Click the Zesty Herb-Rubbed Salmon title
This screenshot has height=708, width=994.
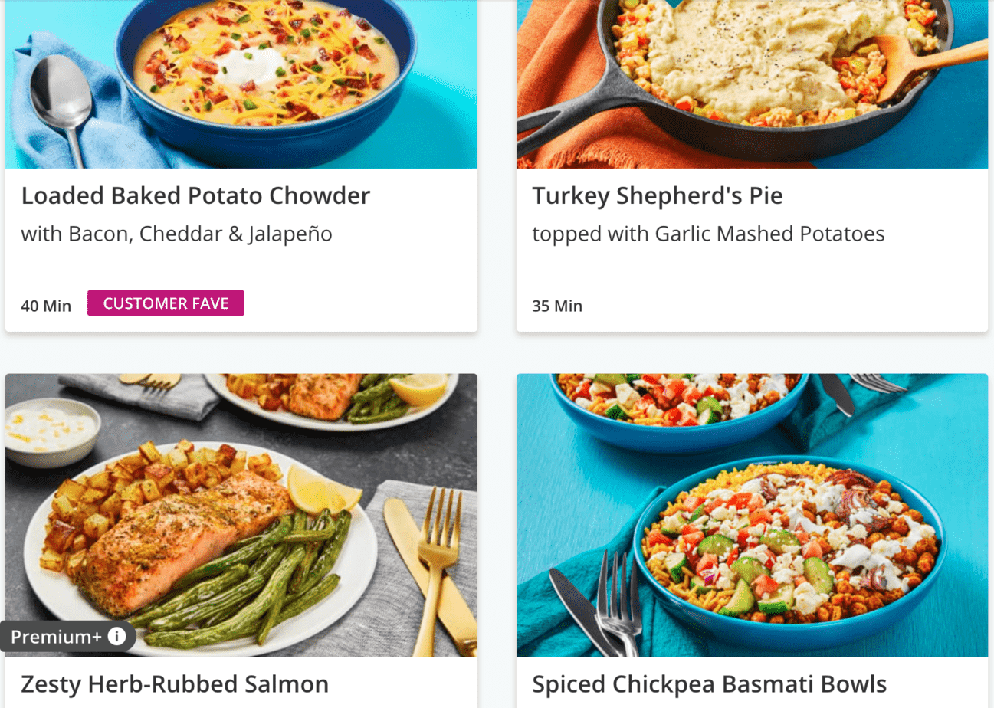pyautogui.click(x=175, y=684)
